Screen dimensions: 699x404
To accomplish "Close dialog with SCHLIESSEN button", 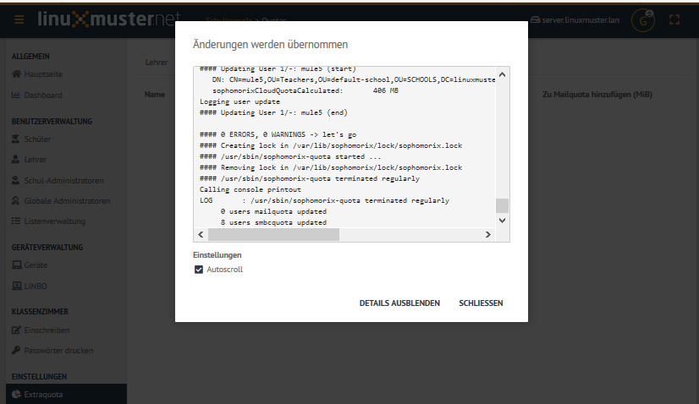I will (481, 303).
